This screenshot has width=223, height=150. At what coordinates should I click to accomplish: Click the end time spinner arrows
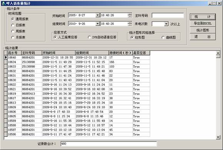click(x=130, y=24)
